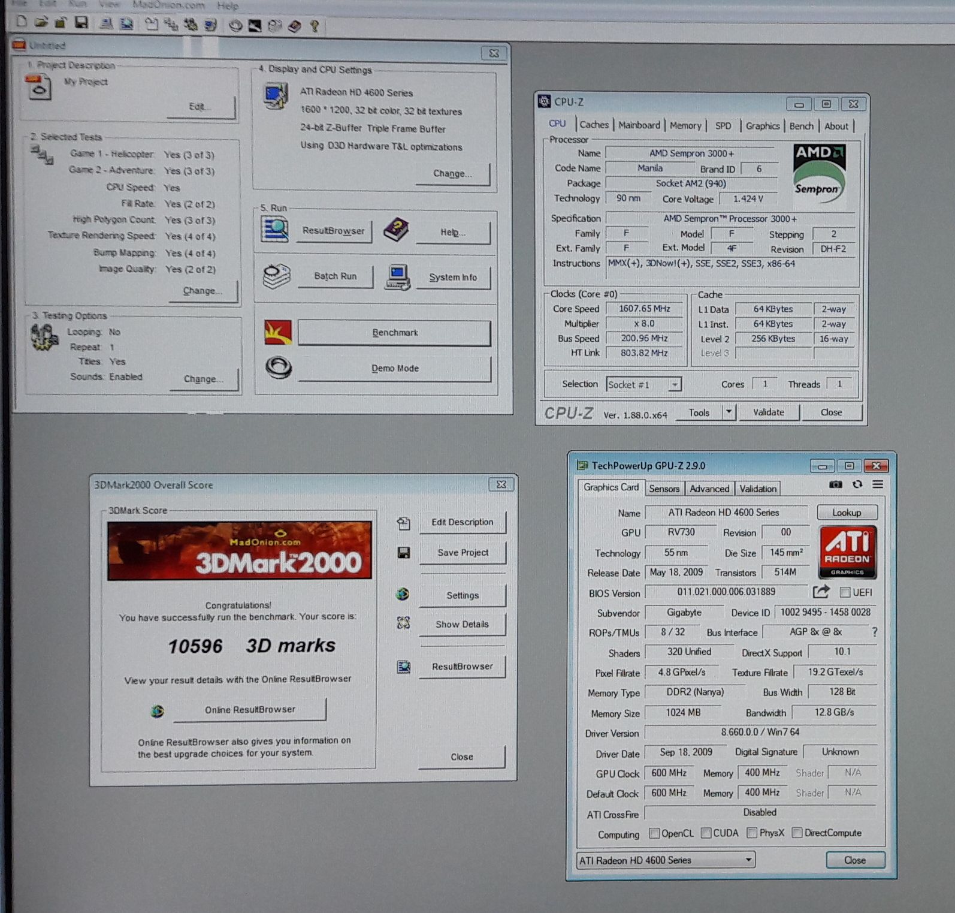Click Change under Testing Options
The image size is (955, 913).
pos(203,379)
